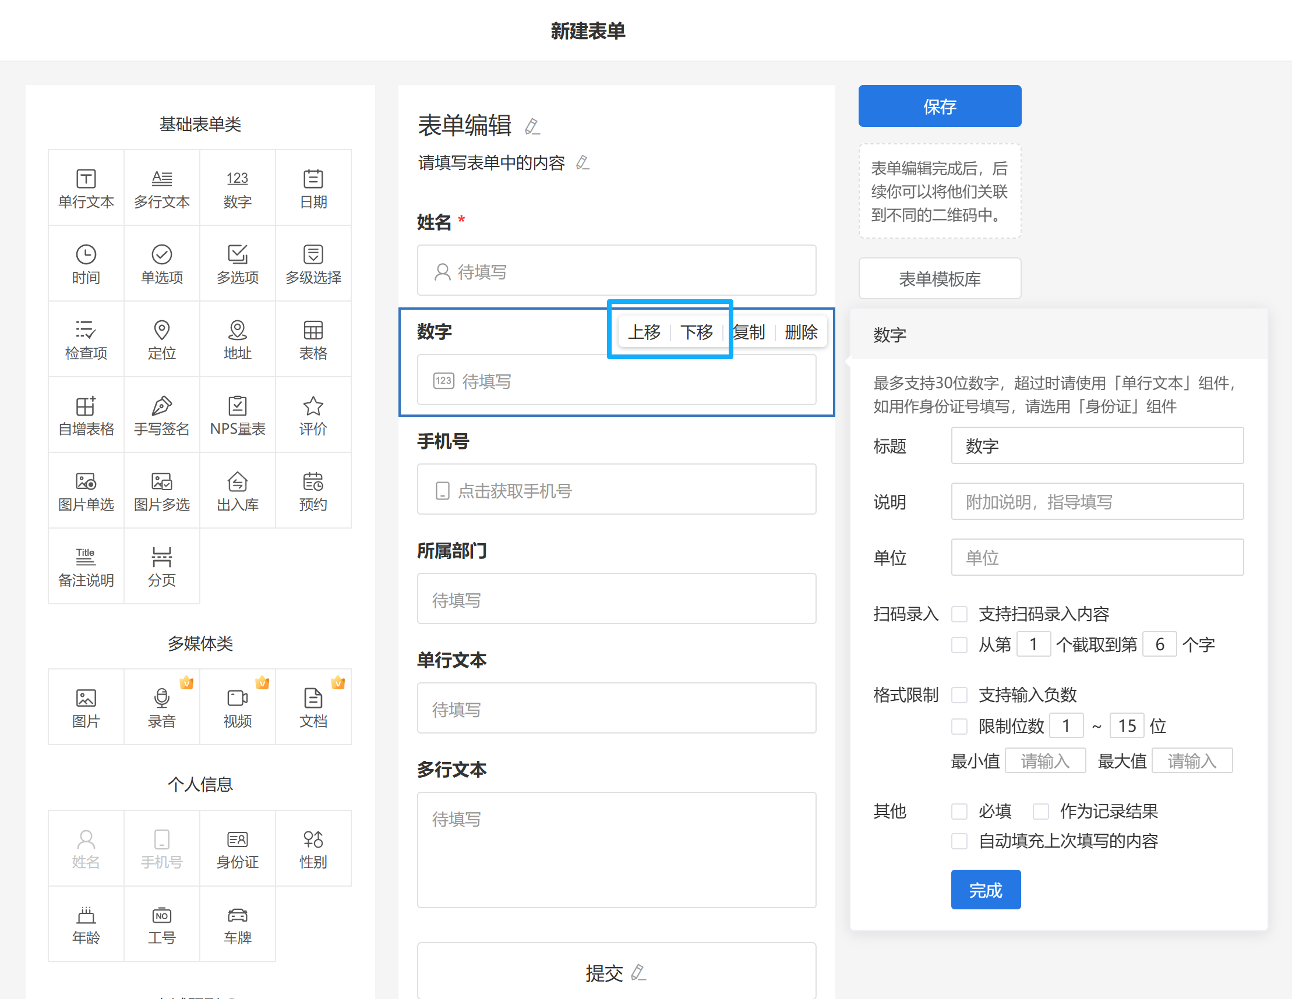Add the 出入库 inventory component
This screenshot has height=999, width=1292.
click(237, 491)
